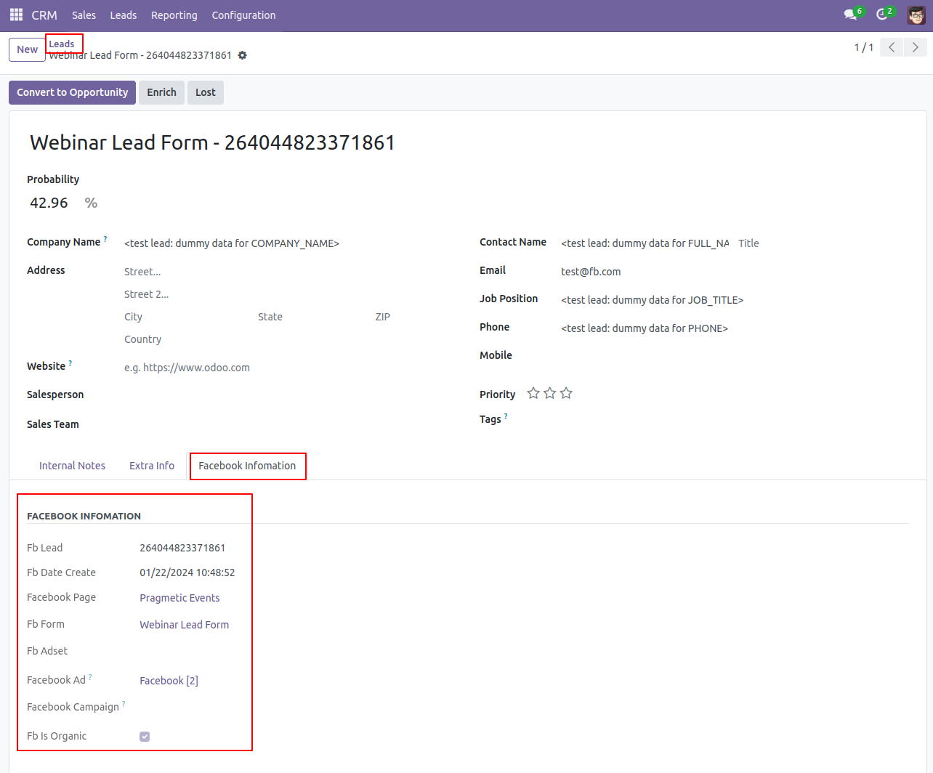The image size is (933, 773).
Task: Open the CRM app menu
Action: pyautogui.click(x=44, y=15)
